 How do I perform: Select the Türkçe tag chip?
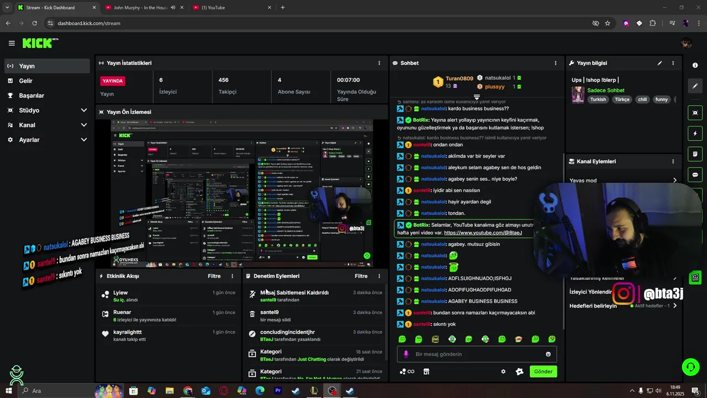pos(622,99)
